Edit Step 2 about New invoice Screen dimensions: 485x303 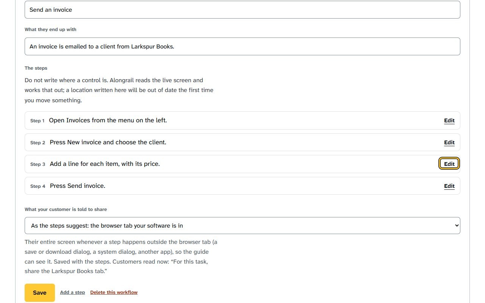[449, 142]
